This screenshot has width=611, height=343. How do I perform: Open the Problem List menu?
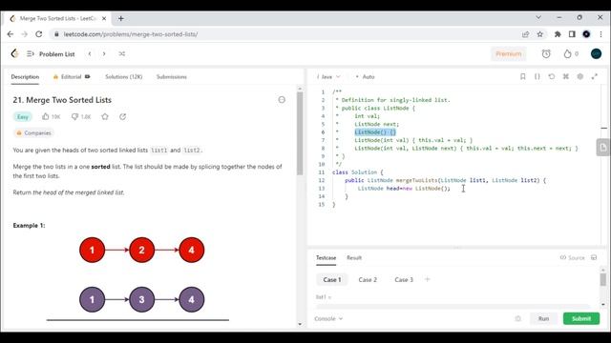(51, 54)
